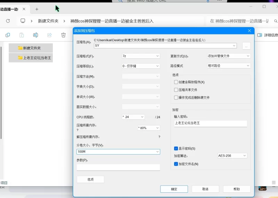Open compression level dropdown '0 - 仅存储'
The width and height of the screenshot is (278, 198).
tap(141, 66)
